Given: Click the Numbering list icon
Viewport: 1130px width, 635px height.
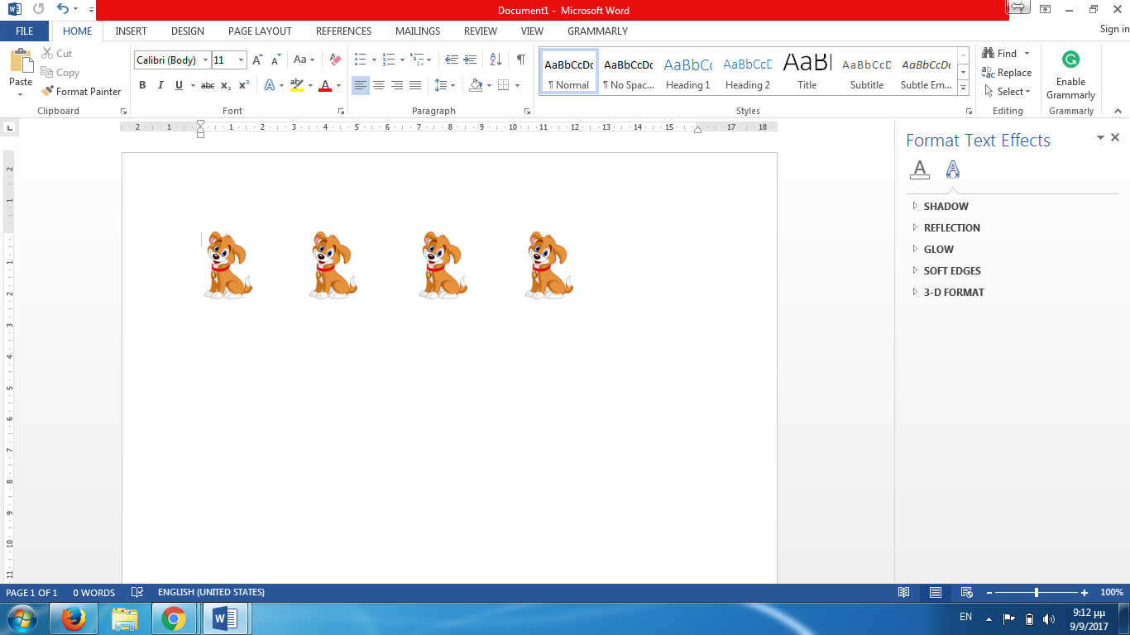Looking at the screenshot, I should coord(389,60).
